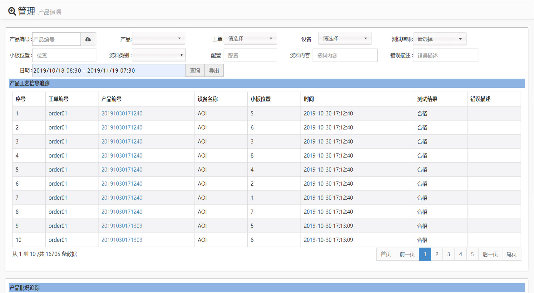Open the 设备 selection dropdown

[x=344, y=39]
